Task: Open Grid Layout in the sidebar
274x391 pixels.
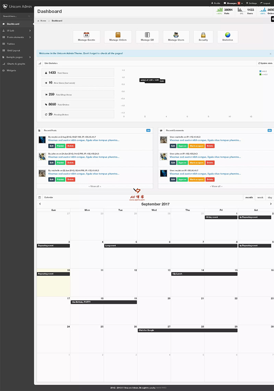Action: [17, 50]
